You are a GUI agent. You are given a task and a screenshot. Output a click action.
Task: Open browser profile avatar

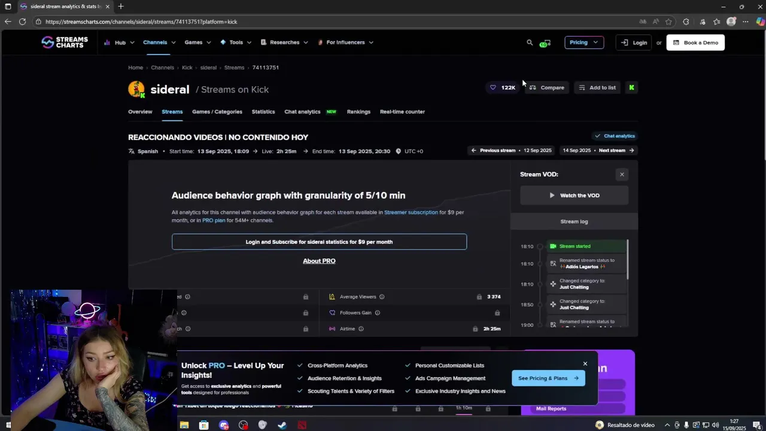[731, 22]
